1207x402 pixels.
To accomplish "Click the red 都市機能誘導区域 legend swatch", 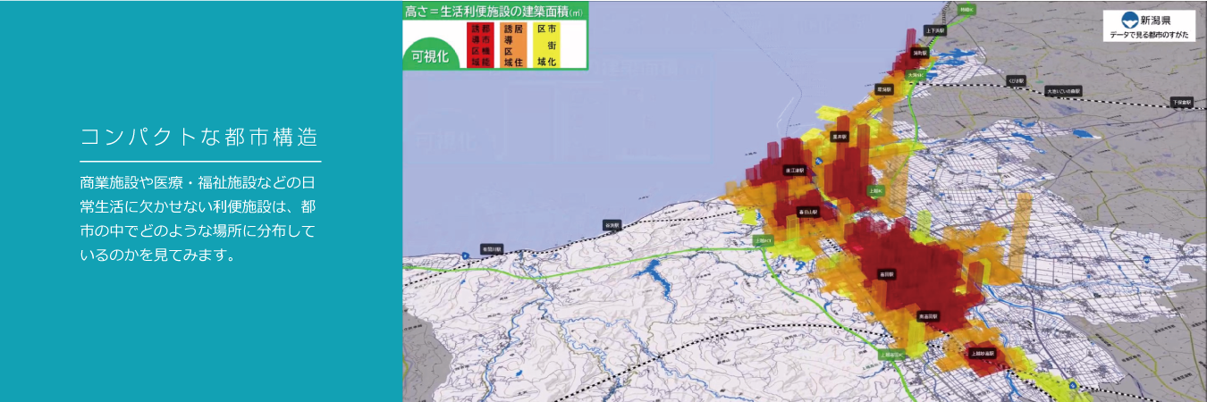I will [481, 46].
